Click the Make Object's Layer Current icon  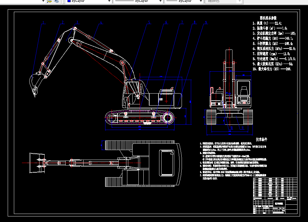point(49,1)
